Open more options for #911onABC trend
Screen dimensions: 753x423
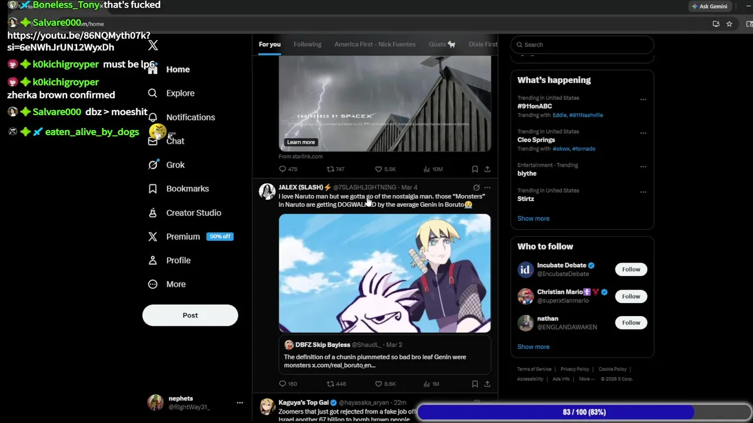643,99
